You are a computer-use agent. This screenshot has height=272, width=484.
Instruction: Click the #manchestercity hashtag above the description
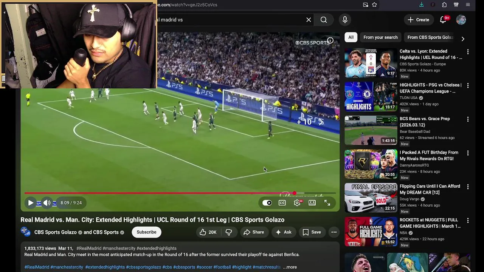(119, 248)
